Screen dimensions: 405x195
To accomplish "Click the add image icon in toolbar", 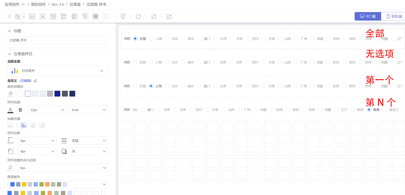I will [32, 16].
